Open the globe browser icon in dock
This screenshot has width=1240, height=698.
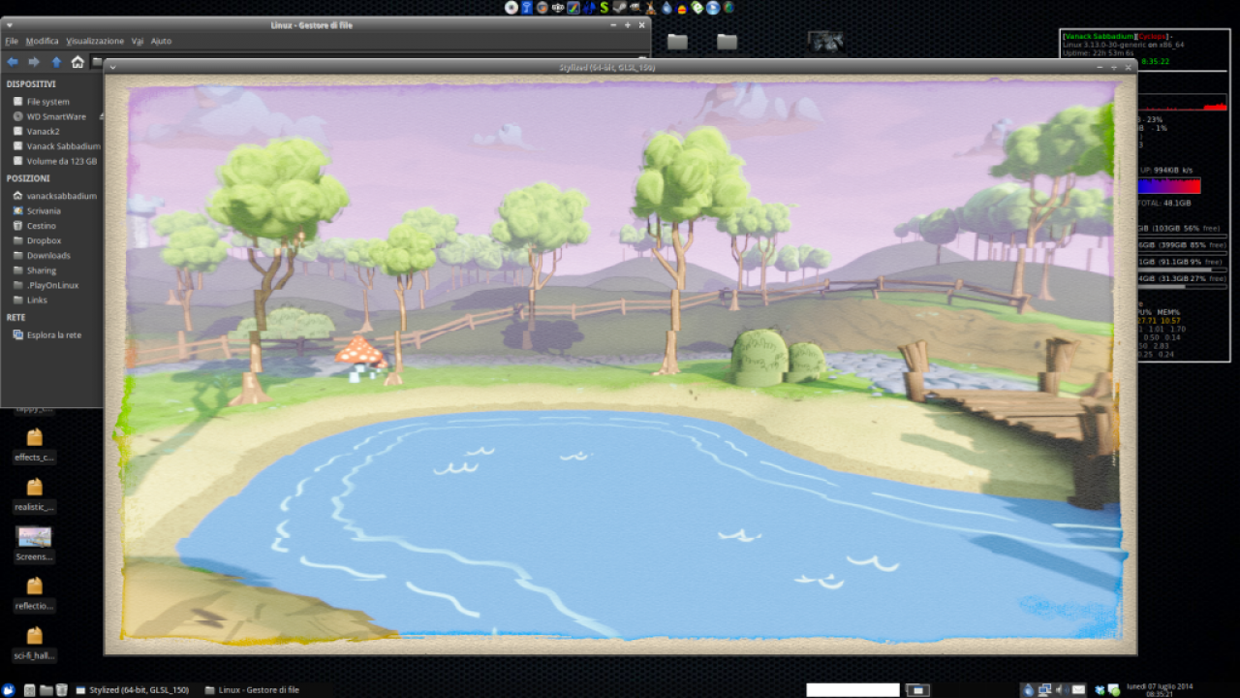(x=728, y=8)
